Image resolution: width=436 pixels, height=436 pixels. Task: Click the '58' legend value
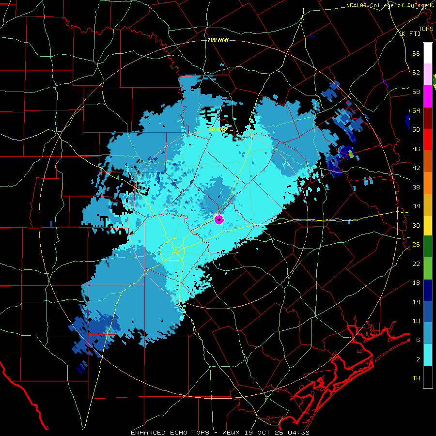416,92
